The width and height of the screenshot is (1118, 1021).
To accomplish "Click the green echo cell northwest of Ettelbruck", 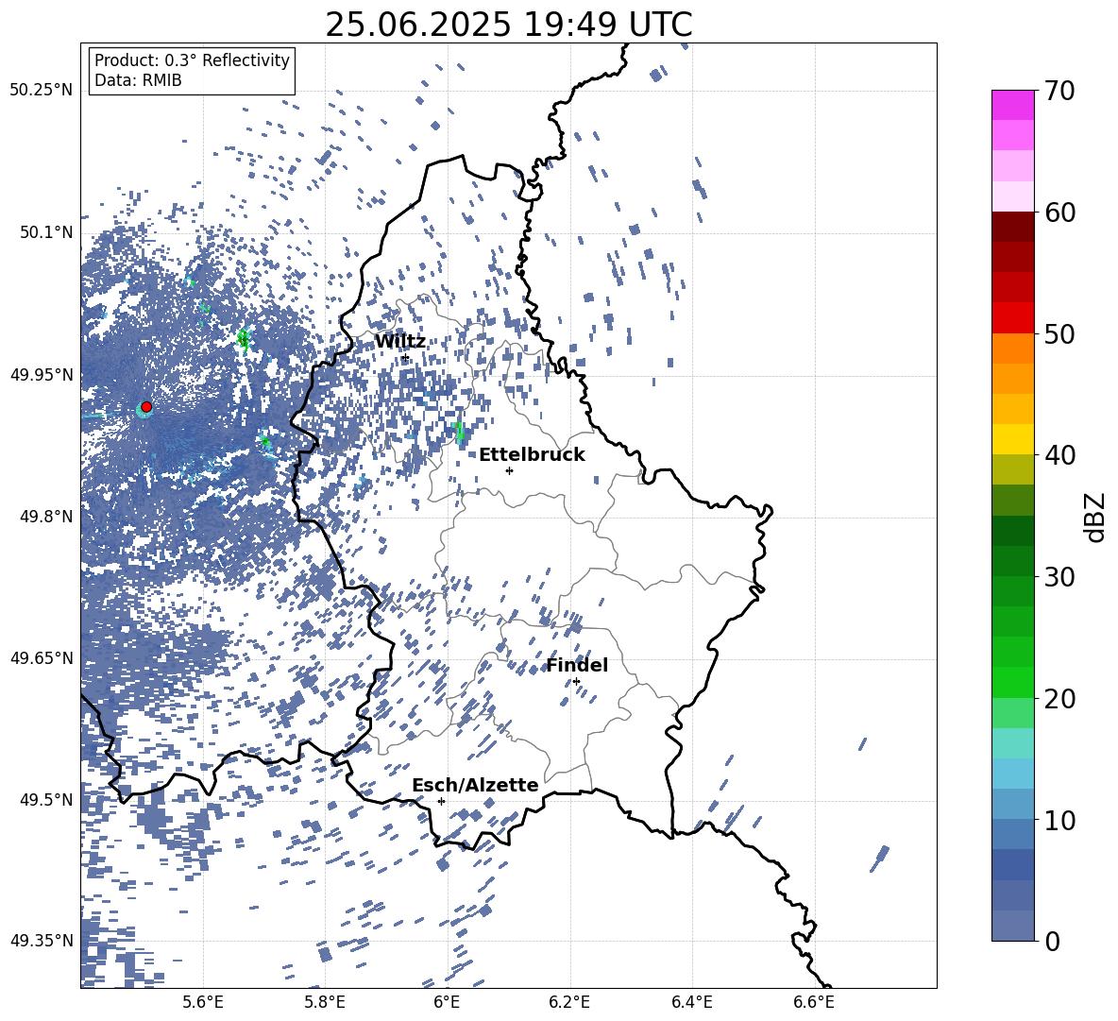I will 459,431.
